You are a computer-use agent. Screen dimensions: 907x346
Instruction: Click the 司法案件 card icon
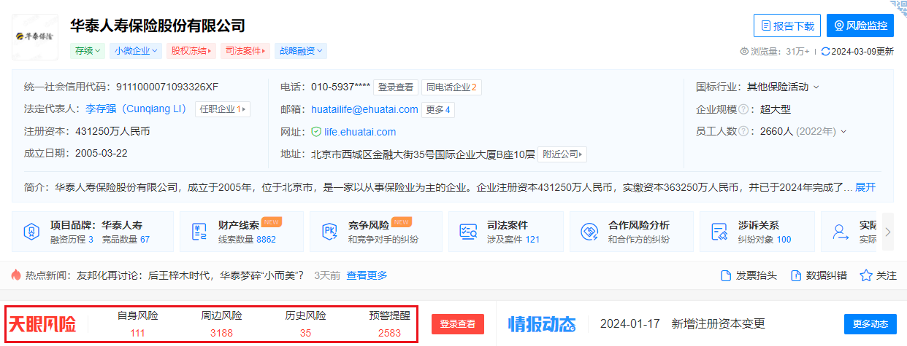coord(467,232)
